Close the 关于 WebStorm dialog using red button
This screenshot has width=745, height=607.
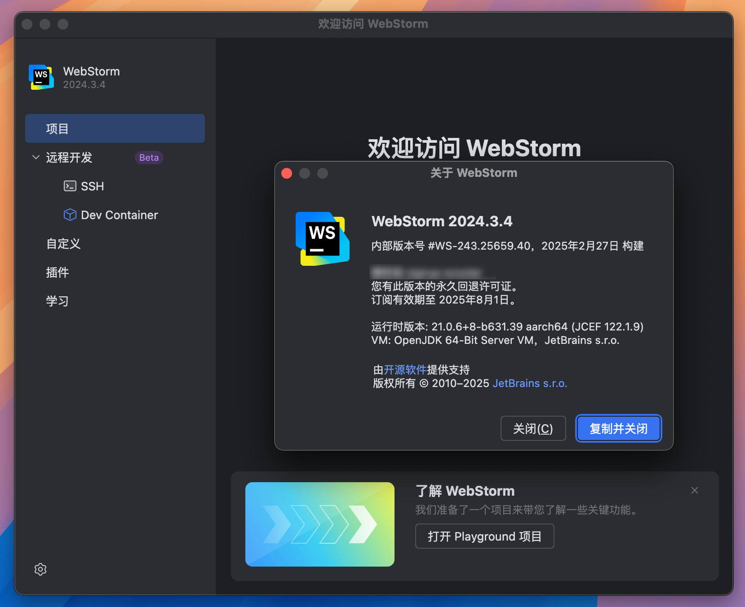[287, 173]
